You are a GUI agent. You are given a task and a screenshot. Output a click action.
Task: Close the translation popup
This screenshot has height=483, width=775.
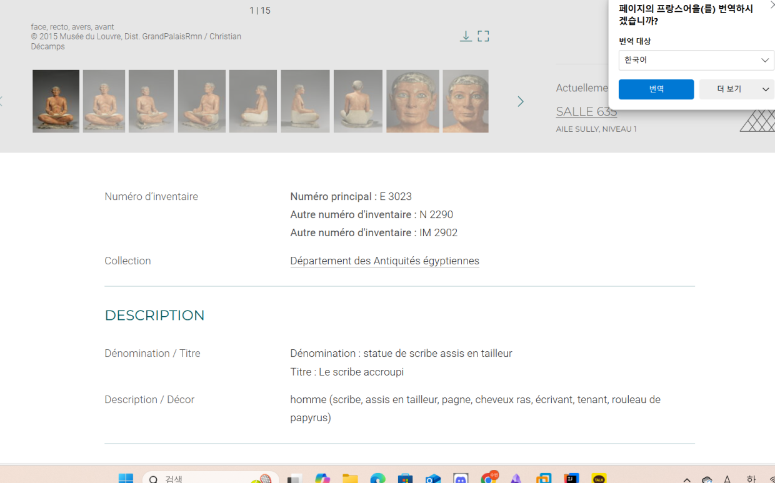coord(772,5)
